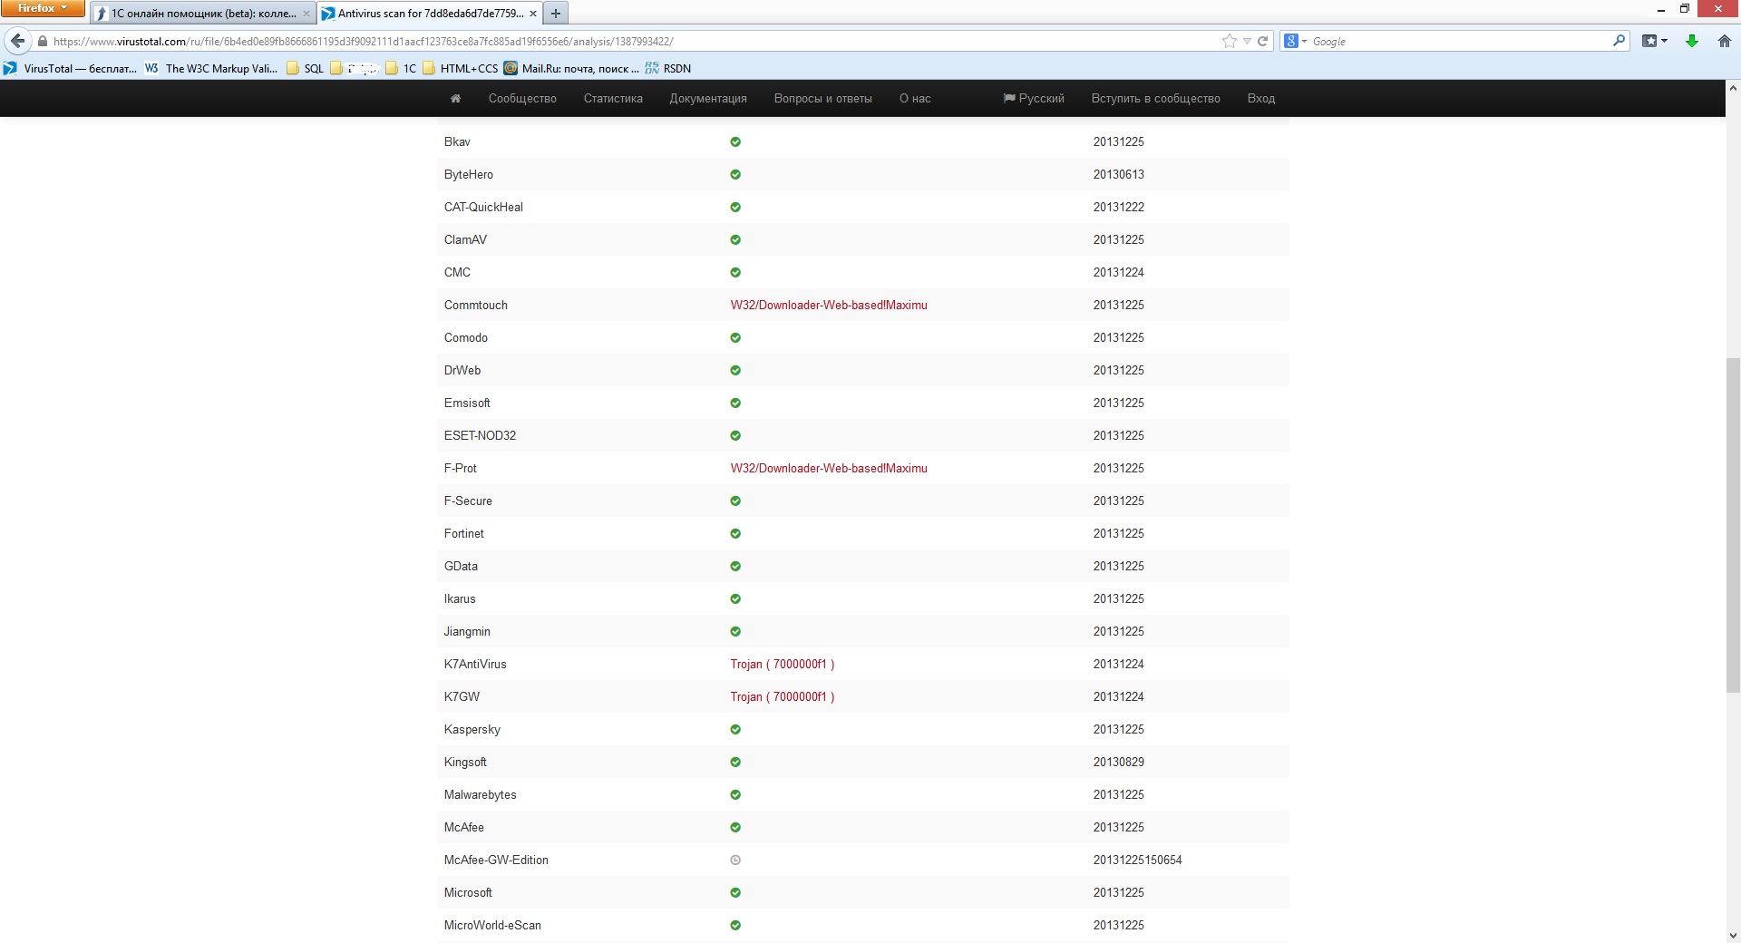Close the Antivirus scan tab
This screenshot has height=943, width=1741.
[532, 14]
